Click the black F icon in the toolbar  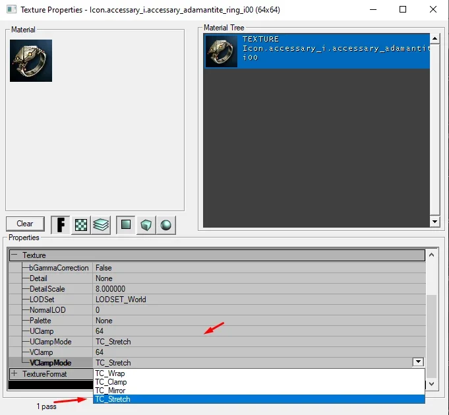click(x=61, y=224)
